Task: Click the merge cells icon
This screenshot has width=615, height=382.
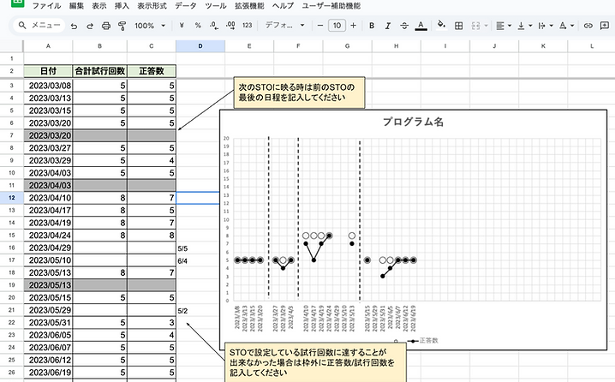Action: 475,26
